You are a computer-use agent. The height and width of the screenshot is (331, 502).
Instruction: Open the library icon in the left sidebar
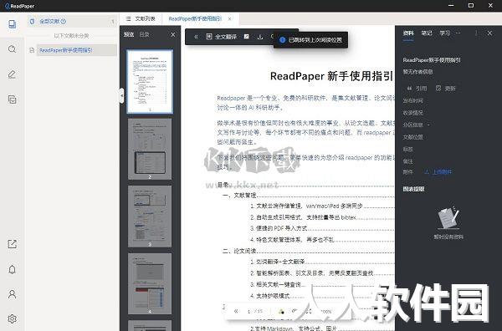click(13, 24)
